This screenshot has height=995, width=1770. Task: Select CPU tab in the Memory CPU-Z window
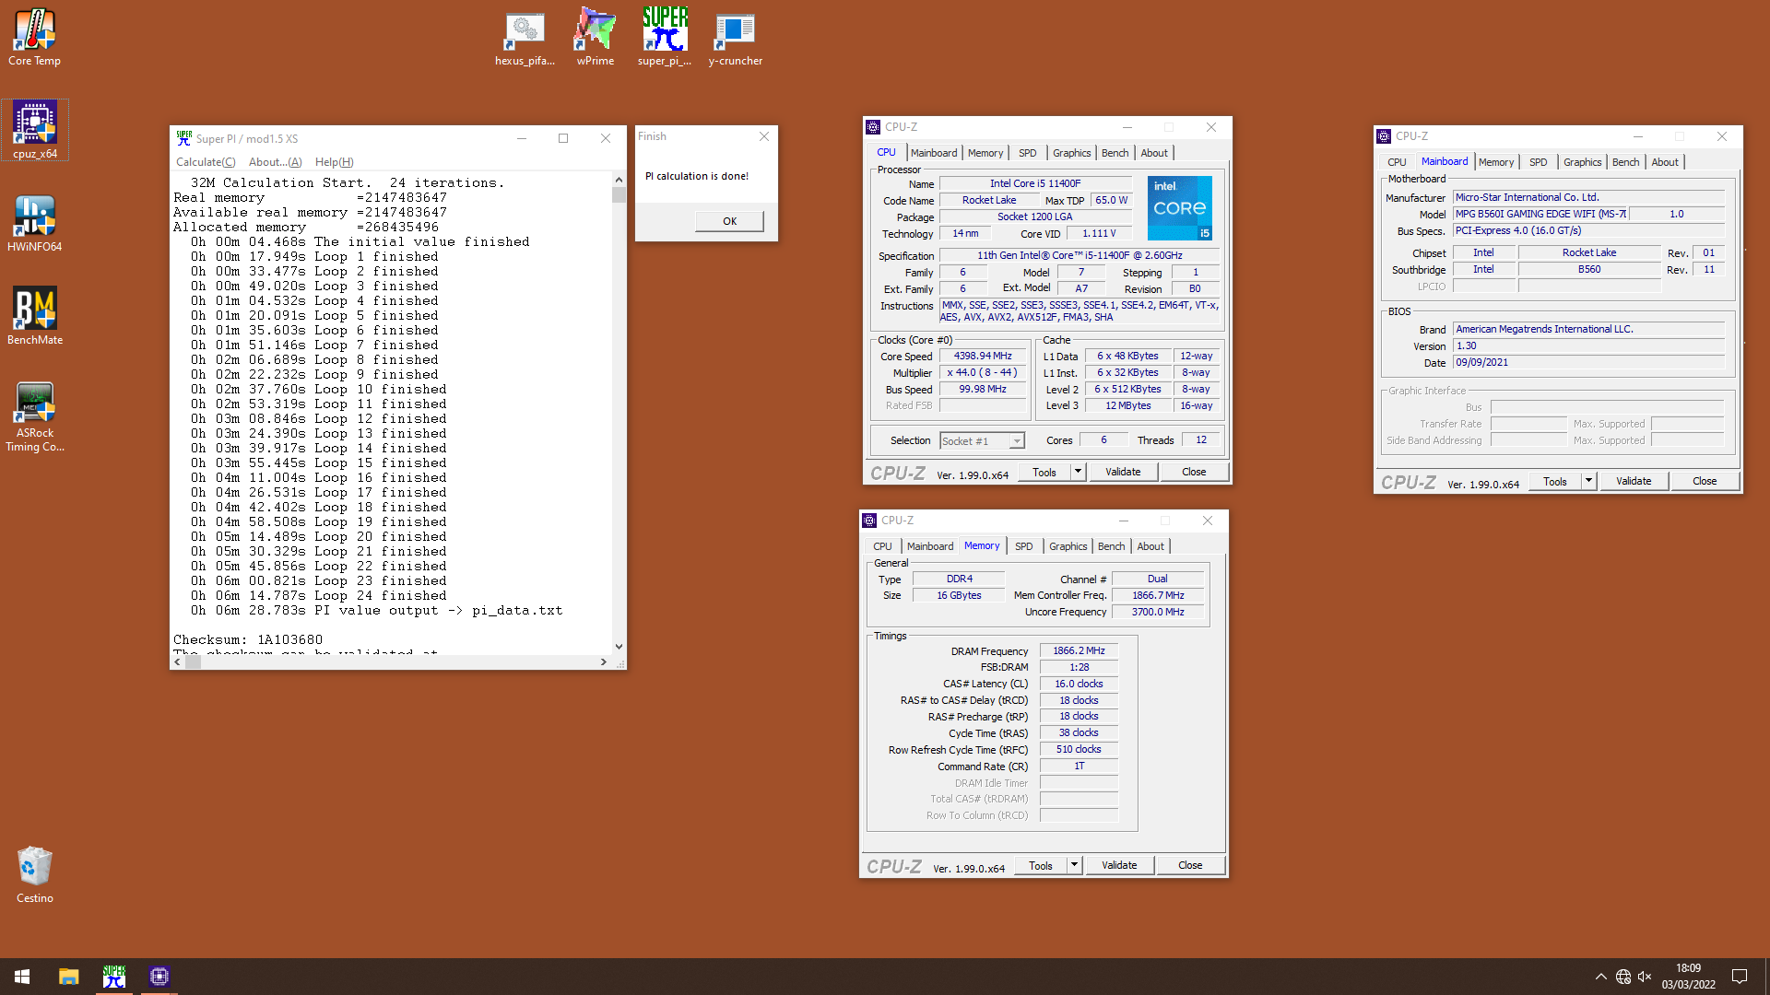(x=882, y=546)
